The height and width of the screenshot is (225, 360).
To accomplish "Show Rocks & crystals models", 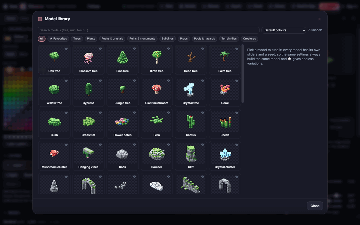I will coord(112,39).
